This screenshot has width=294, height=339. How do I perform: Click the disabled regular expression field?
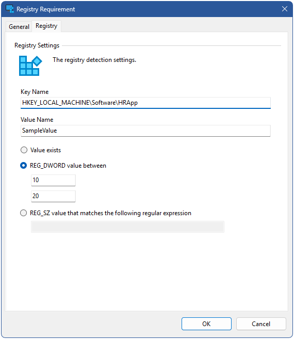coord(127,227)
